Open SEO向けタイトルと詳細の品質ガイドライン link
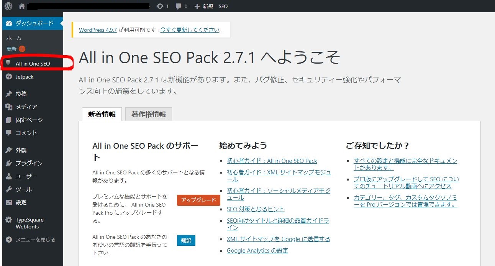The width and height of the screenshot is (495, 266). click(278, 224)
